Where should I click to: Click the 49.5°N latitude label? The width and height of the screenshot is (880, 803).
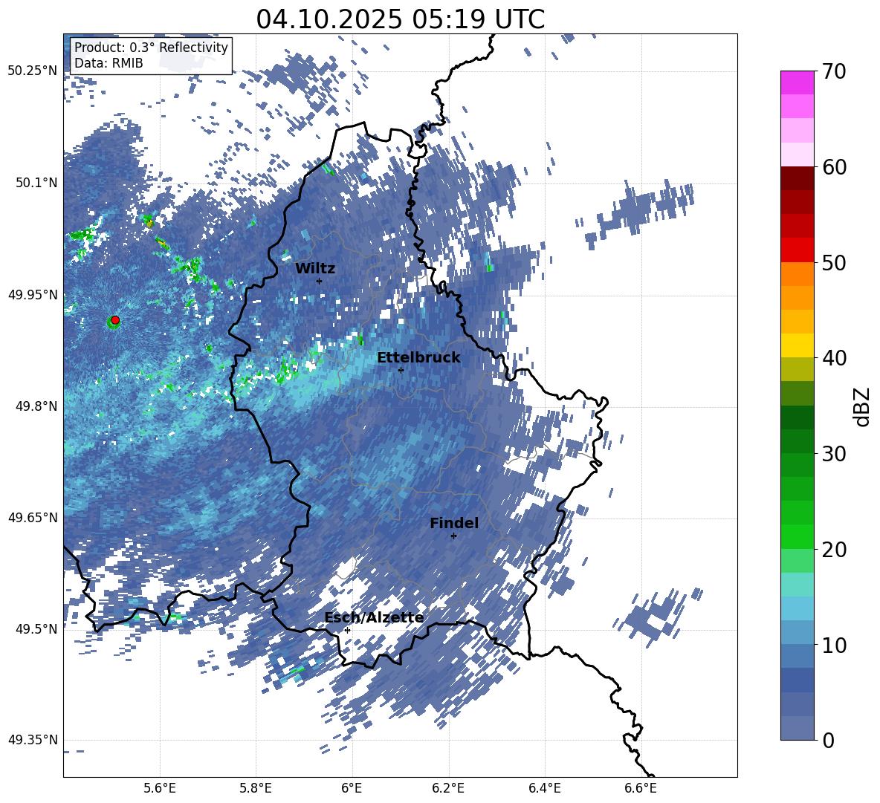pyautogui.click(x=36, y=629)
